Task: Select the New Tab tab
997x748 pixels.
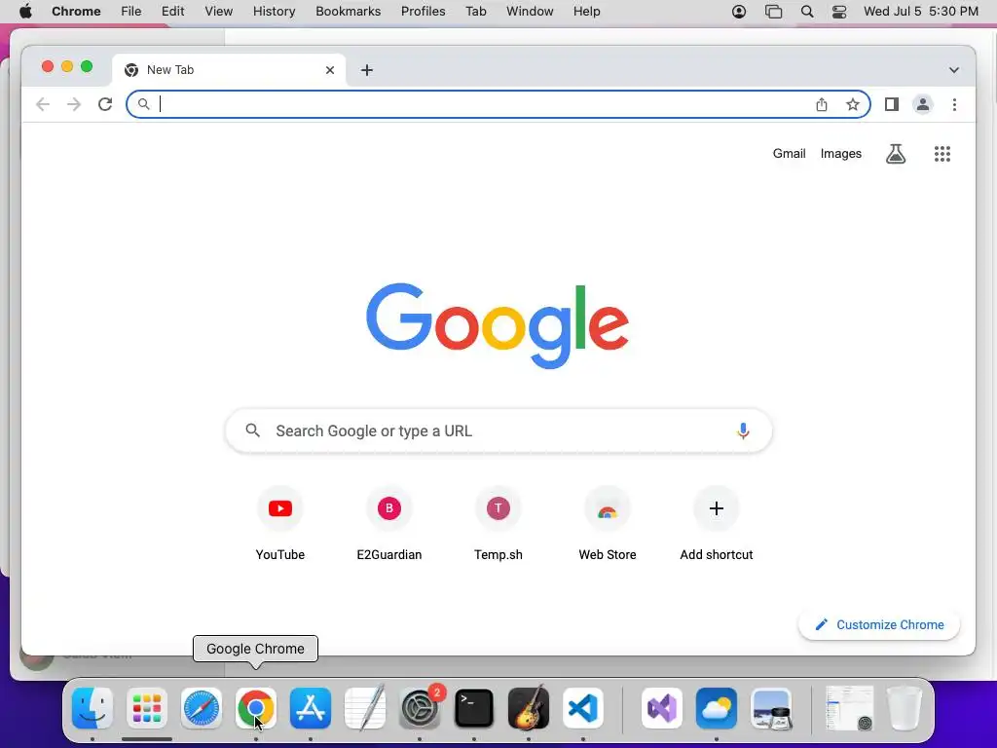Action: click(229, 70)
